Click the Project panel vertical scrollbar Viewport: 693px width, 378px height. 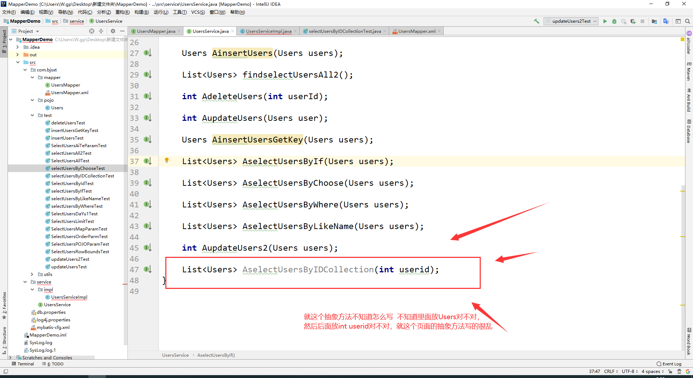click(126, 190)
